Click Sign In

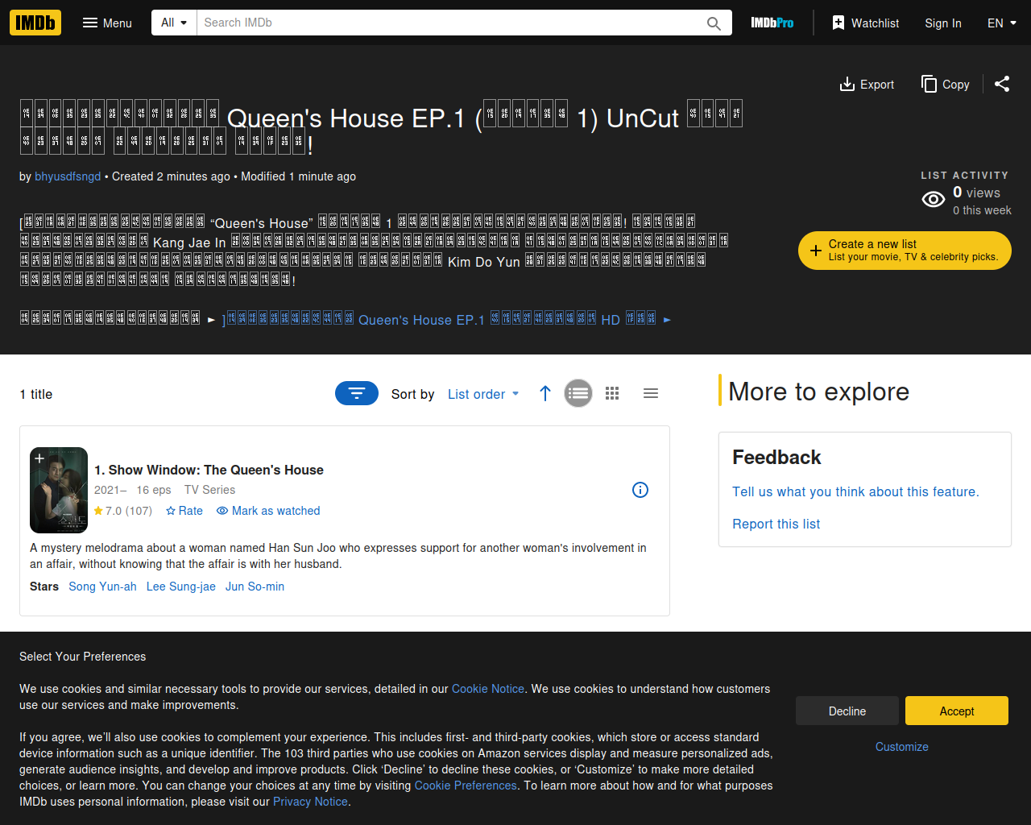coord(943,23)
